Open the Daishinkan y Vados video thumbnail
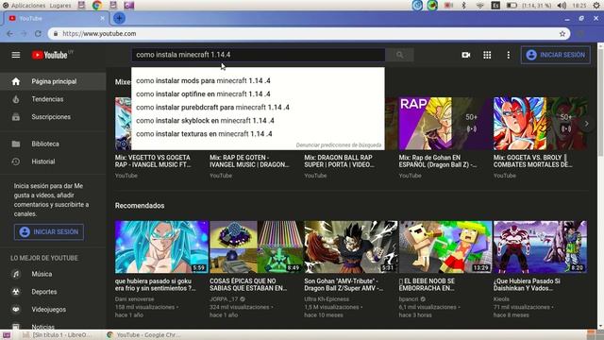This screenshot has height=340, width=604. [x=540, y=246]
